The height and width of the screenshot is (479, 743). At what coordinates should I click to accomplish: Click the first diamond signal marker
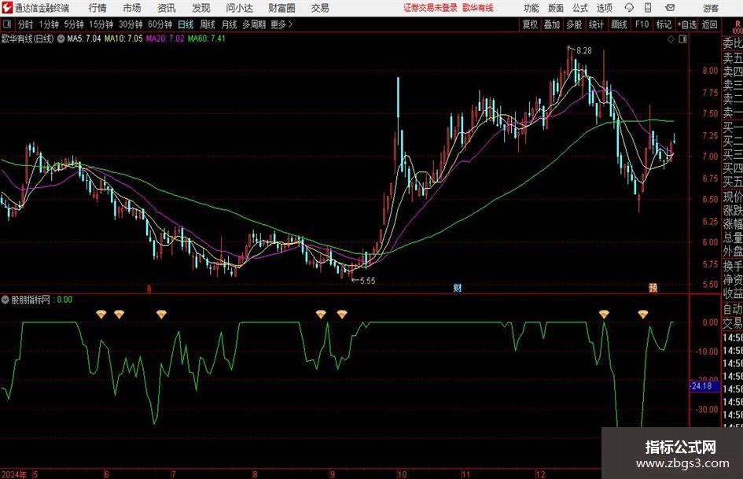101,314
